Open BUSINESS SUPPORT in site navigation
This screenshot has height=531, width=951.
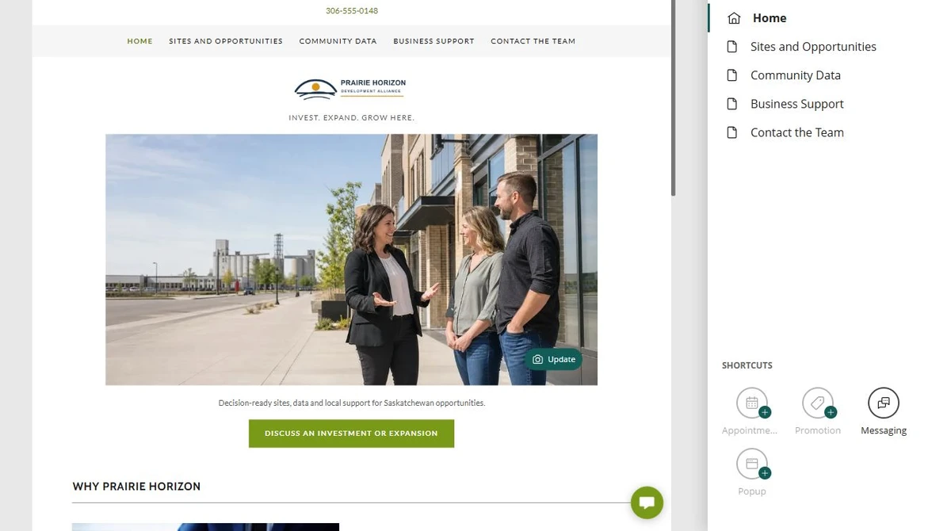(x=433, y=41)
